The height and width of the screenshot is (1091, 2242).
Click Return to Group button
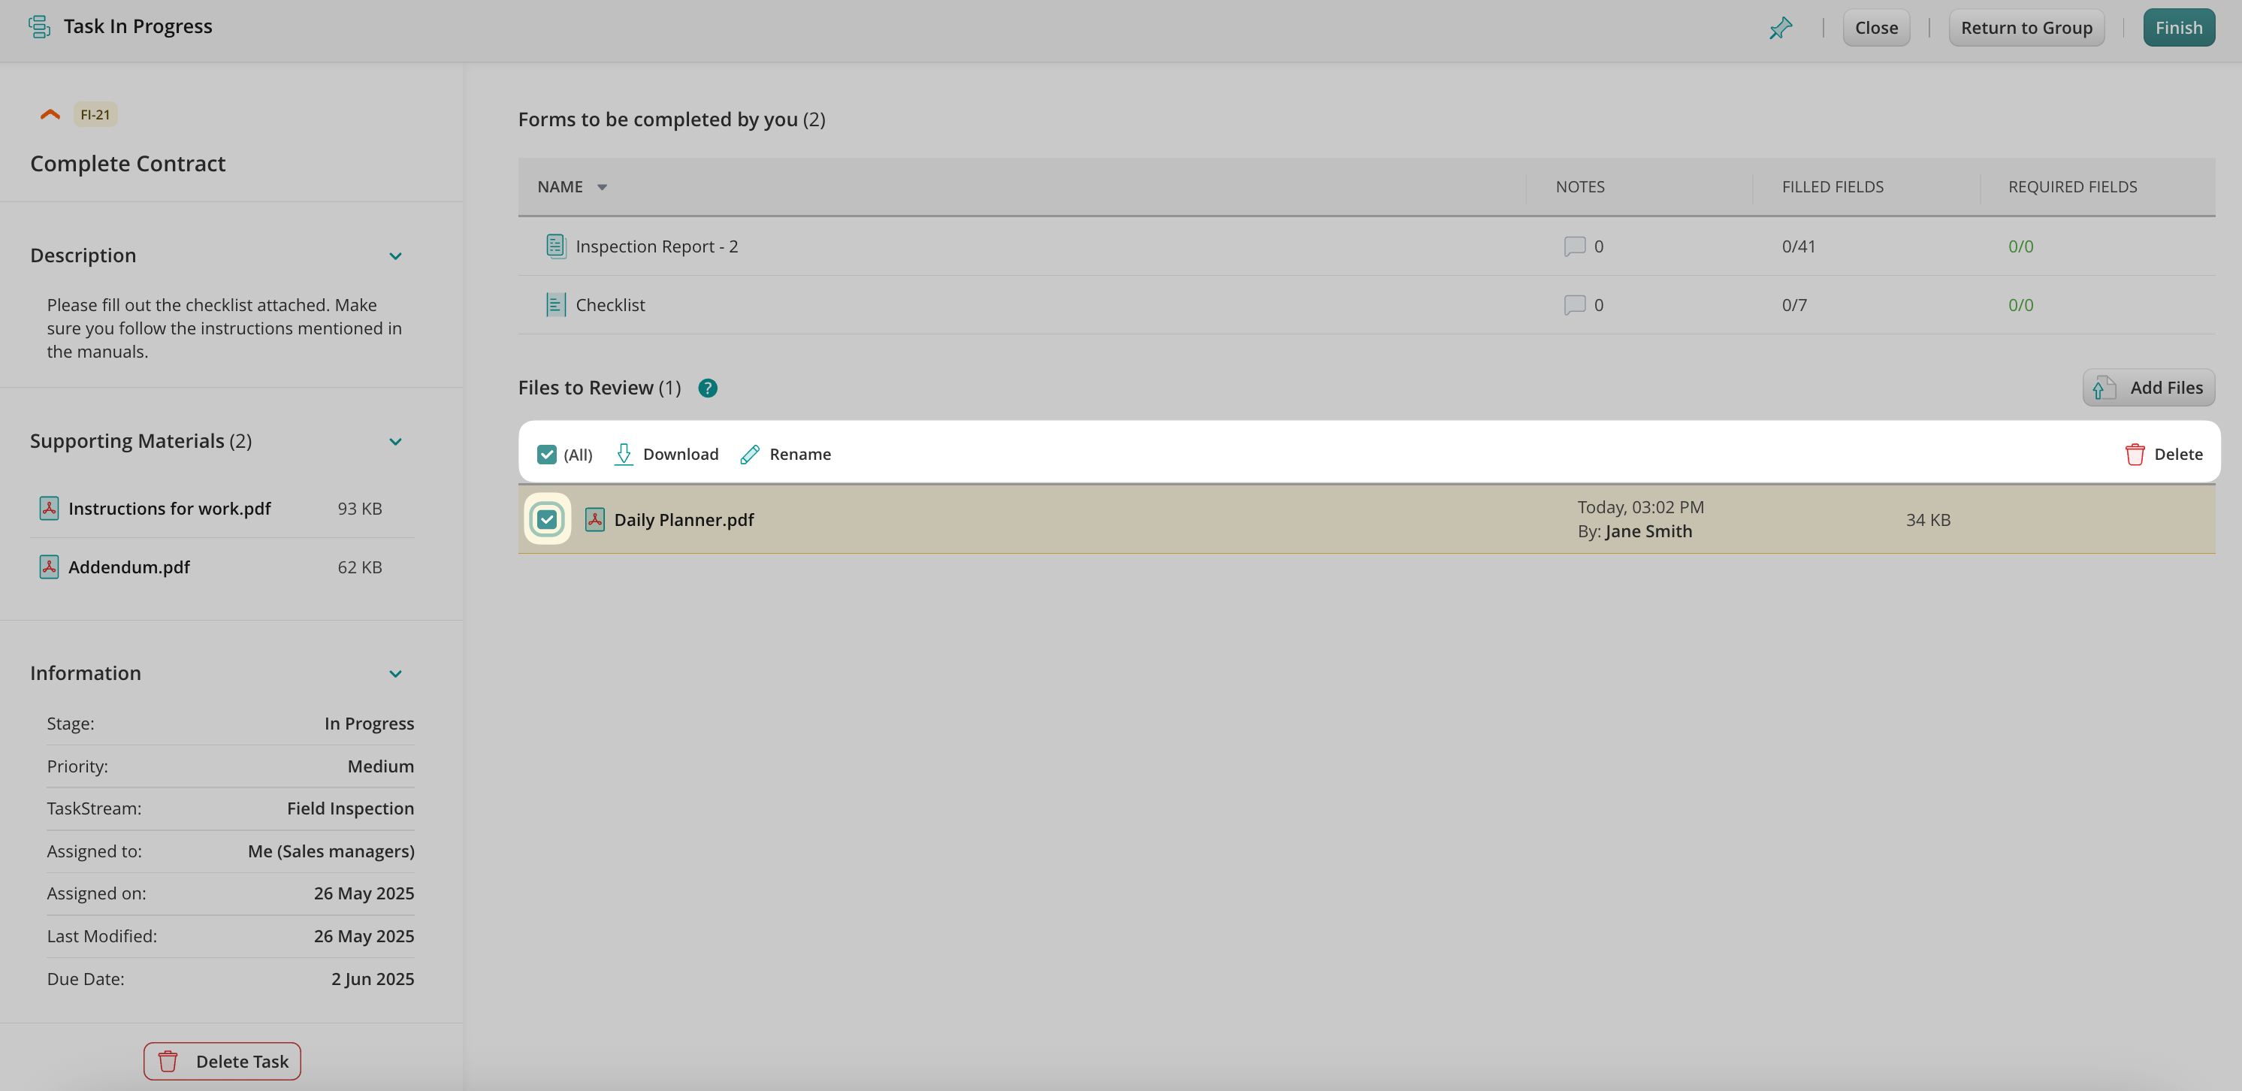tap(2026, 28)
